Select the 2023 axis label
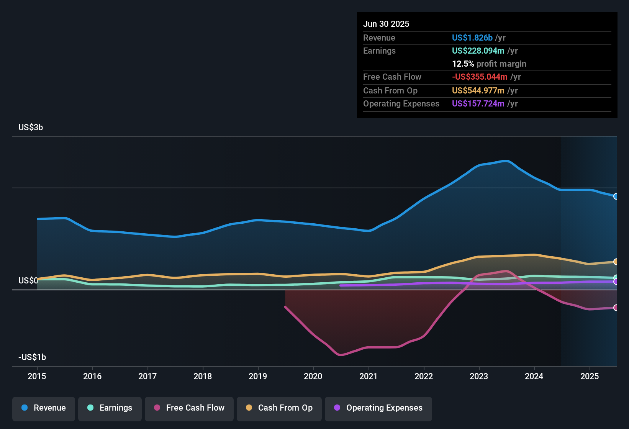629x429 pixels. tap(478, 377)
